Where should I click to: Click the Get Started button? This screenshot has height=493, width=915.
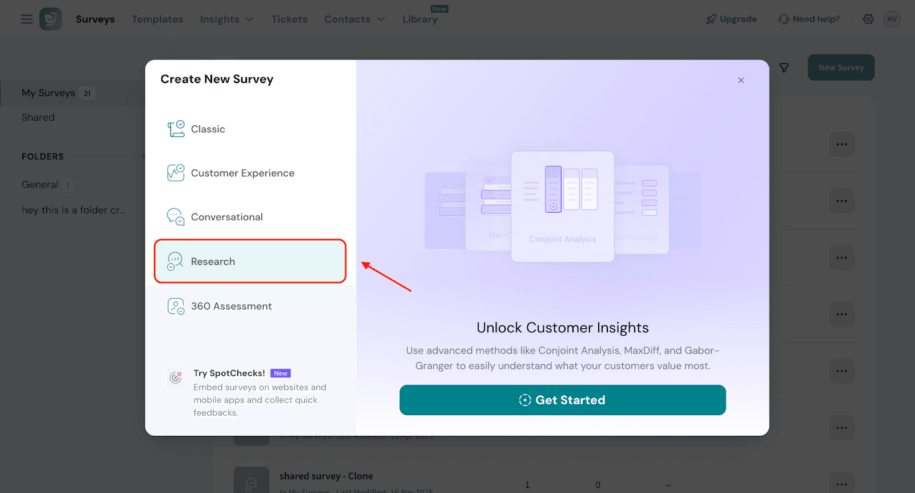pos(562,400)
